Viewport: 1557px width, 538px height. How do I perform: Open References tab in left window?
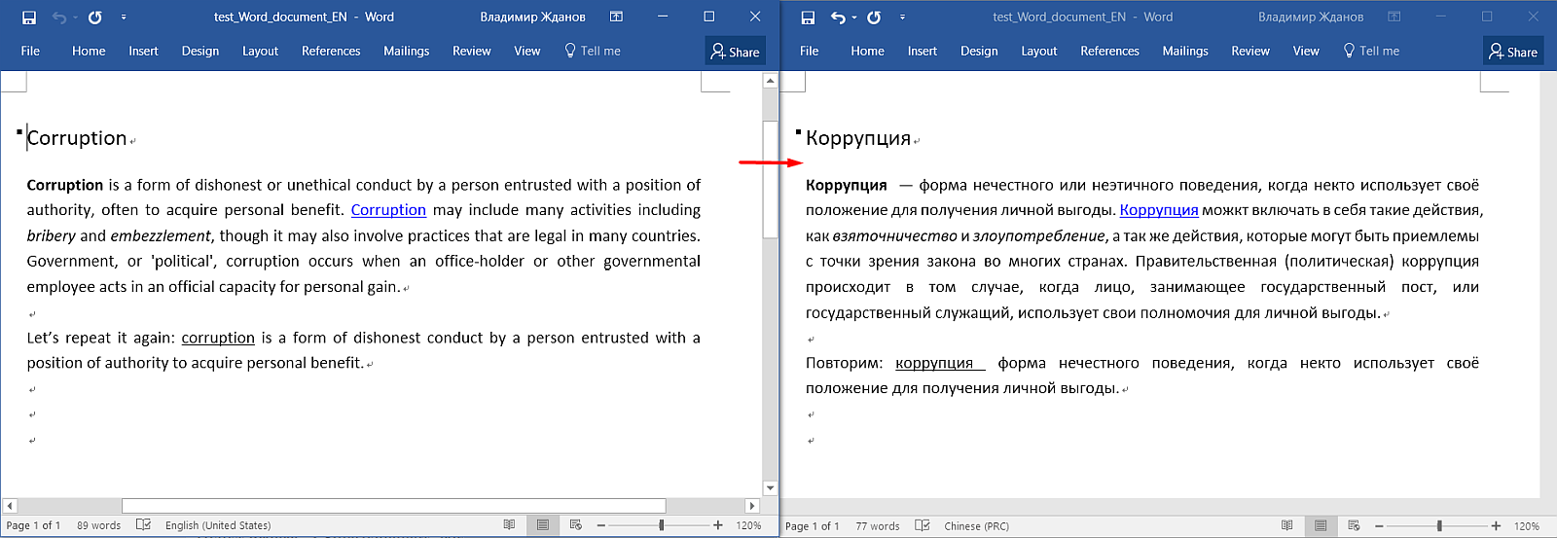tap(331, 51)
